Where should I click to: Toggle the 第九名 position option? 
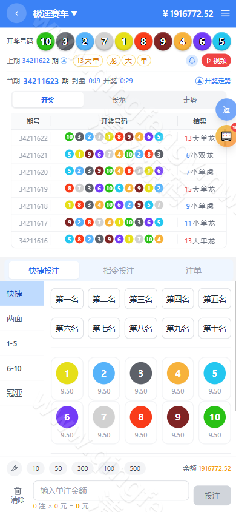point(178,328)
